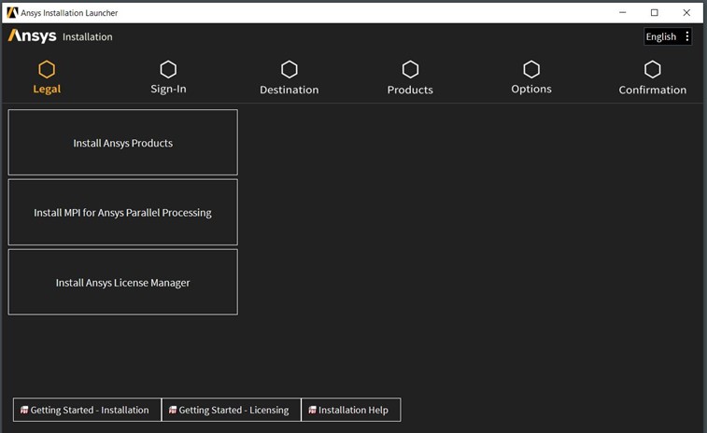Click the PDF icon beside Installation Help
Screen dimensions: 707x433
tap(313, 410)
